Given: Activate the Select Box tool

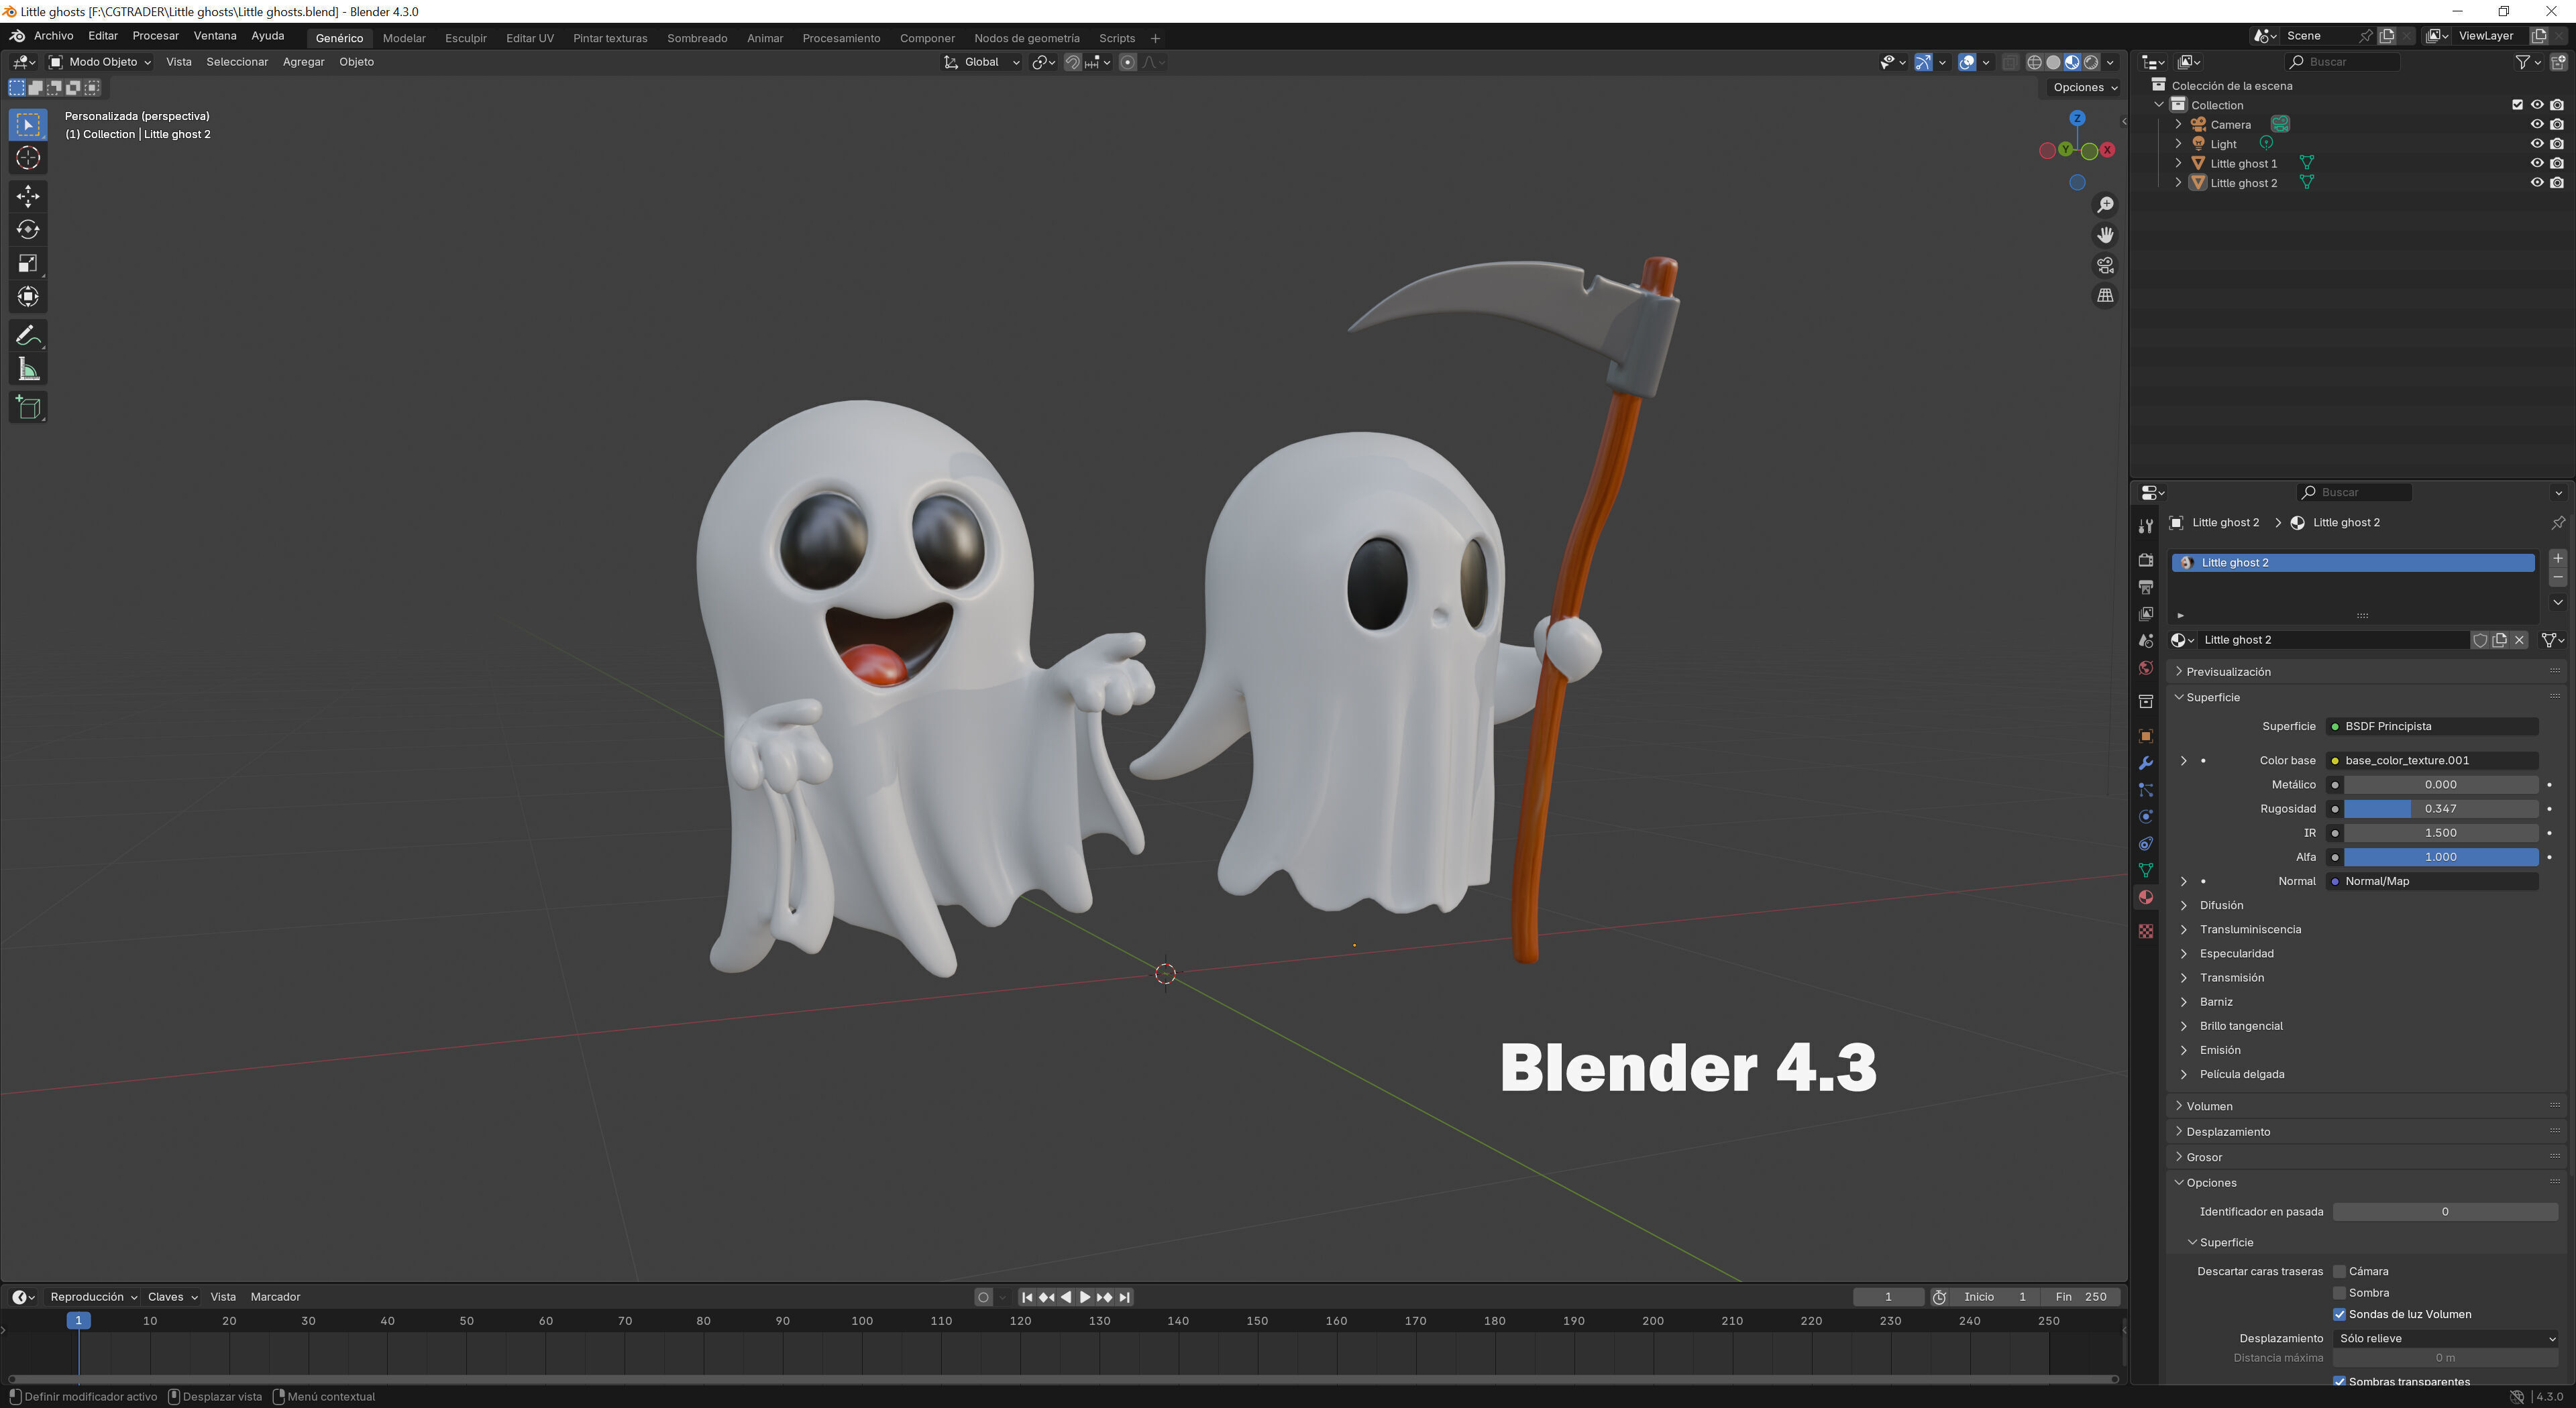Looking at the screenshot, I should 28,124.
